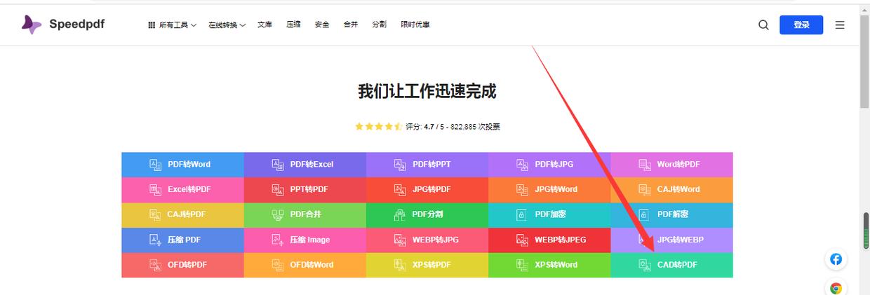870x295 pixels.
Task: Click the PDF转Excel tile icon
Action: [x=278, y=165]
